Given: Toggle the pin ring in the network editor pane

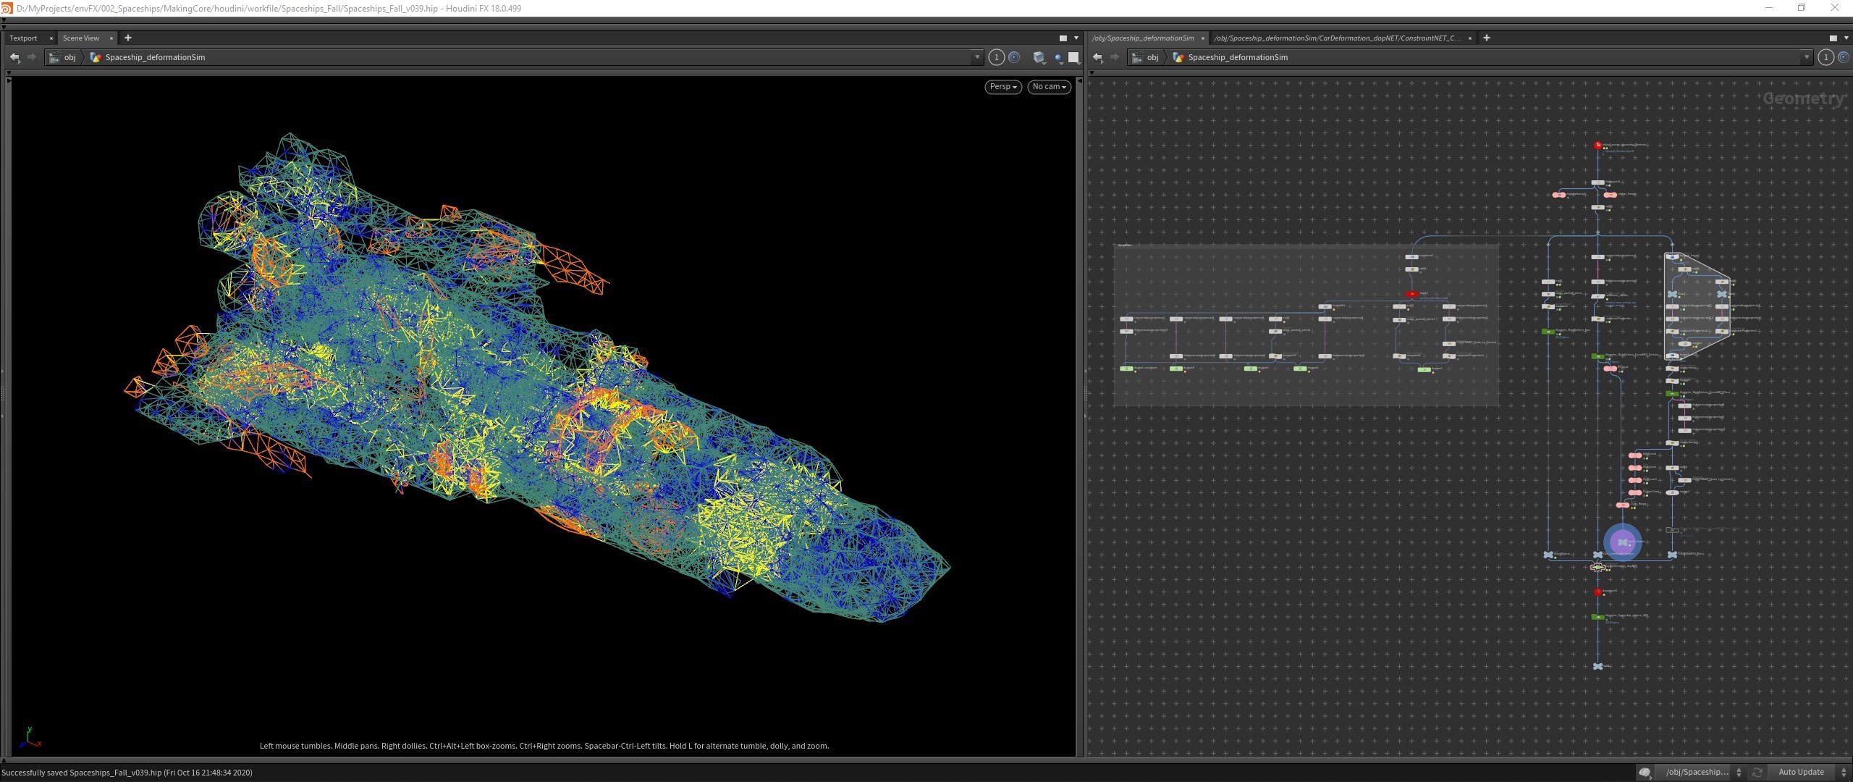Looking at the screenshot, I should (1844, 57).
